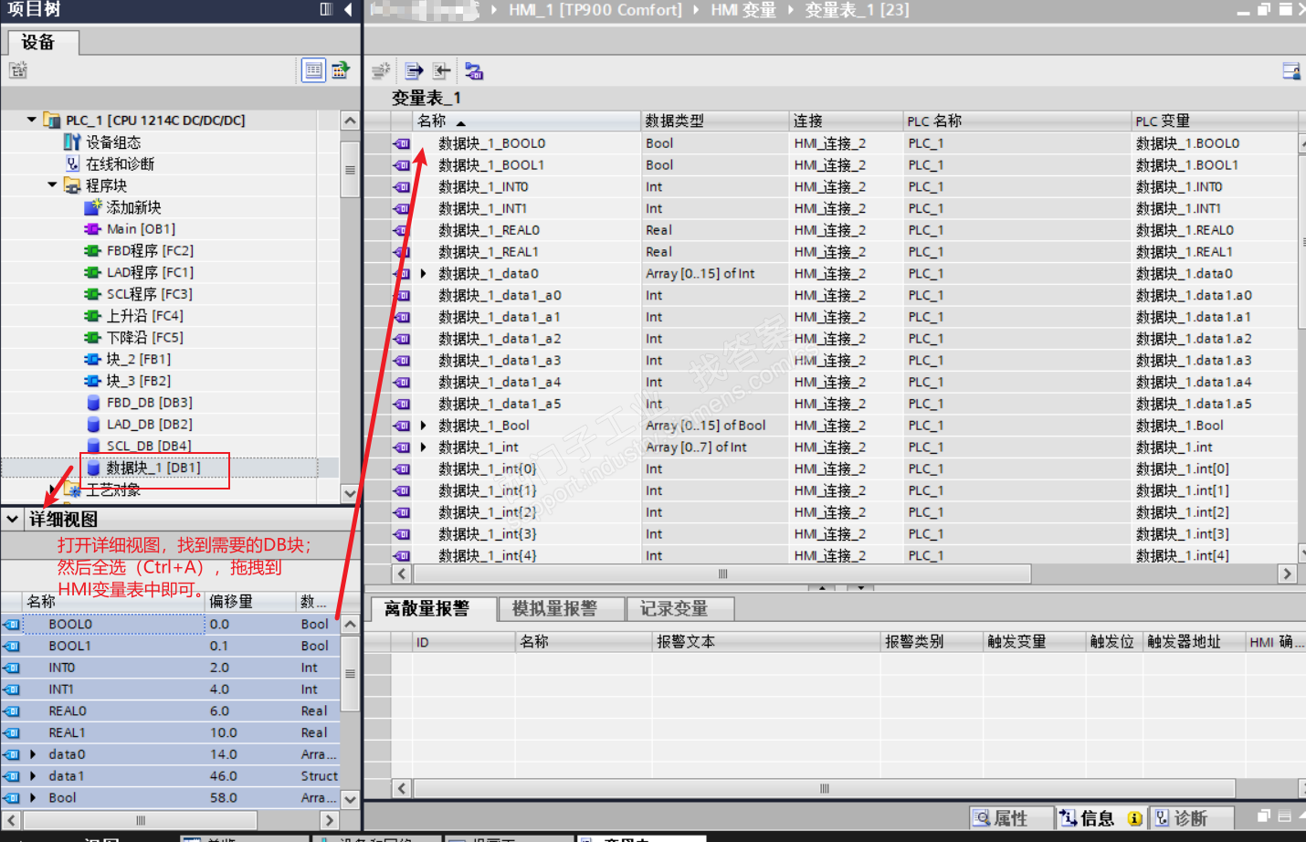Click the tag icon of the 数据块_1_BOOL0 row

click(402, 143)
